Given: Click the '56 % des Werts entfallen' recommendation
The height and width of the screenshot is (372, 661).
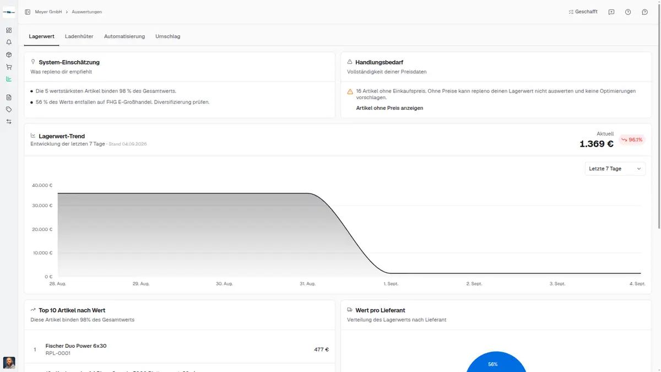Looking at the screenshot, I should click(x=123, y=102).
